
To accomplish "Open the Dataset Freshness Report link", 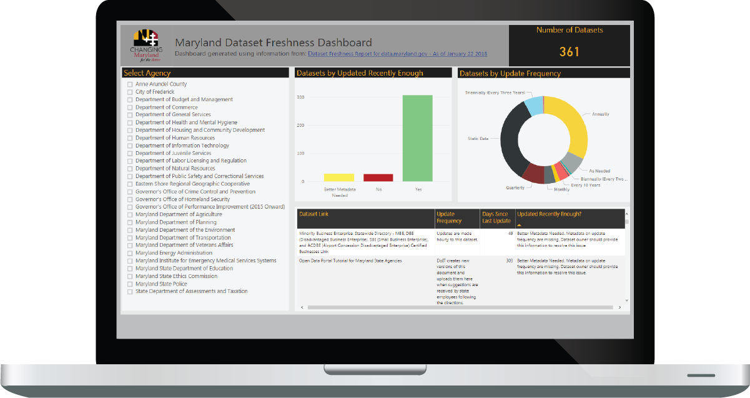I will [397, 54].
